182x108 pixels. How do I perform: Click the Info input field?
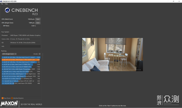(x=25, y=46)
